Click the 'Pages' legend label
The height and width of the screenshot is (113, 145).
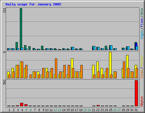coord(142,34)
